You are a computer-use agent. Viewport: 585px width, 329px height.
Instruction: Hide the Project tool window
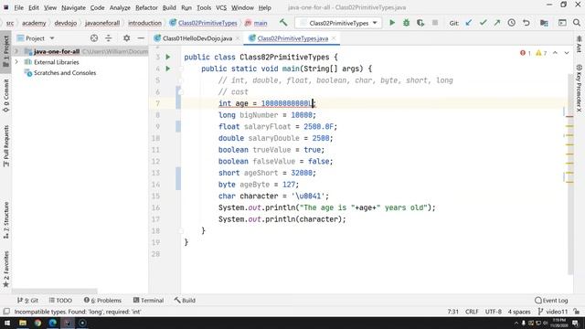coord(141,38)
